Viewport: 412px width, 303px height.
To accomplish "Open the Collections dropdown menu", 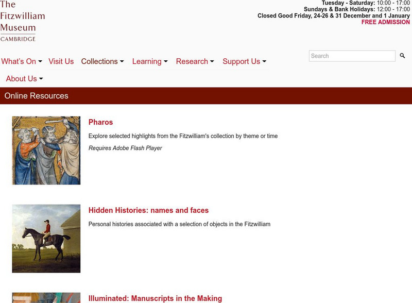I will click(x=102, y=61).
